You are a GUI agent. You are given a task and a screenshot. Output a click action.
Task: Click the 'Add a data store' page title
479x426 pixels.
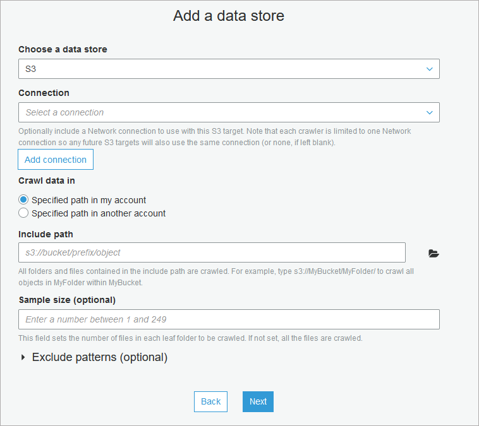[229, 16]
